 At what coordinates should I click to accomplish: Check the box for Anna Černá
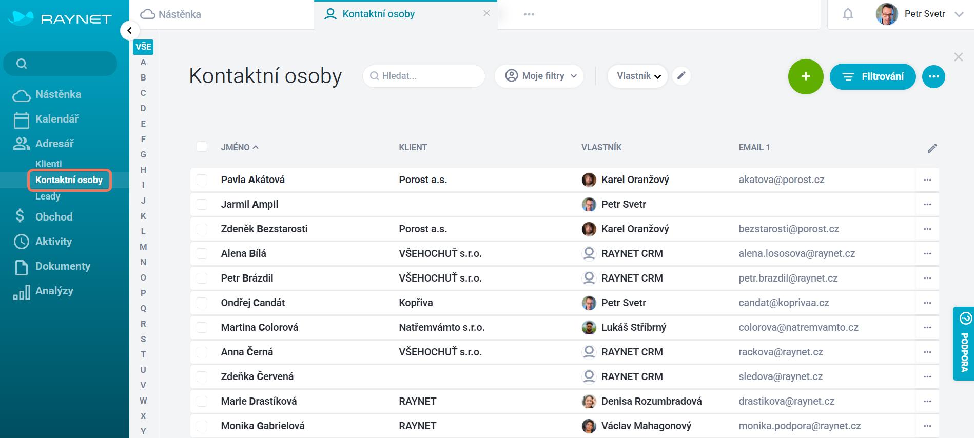pyautogui.click(x=202, y=352)
